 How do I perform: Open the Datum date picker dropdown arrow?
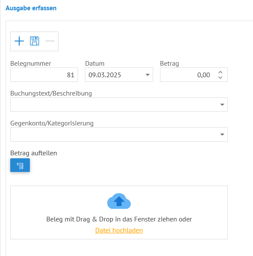click(148, 75)
